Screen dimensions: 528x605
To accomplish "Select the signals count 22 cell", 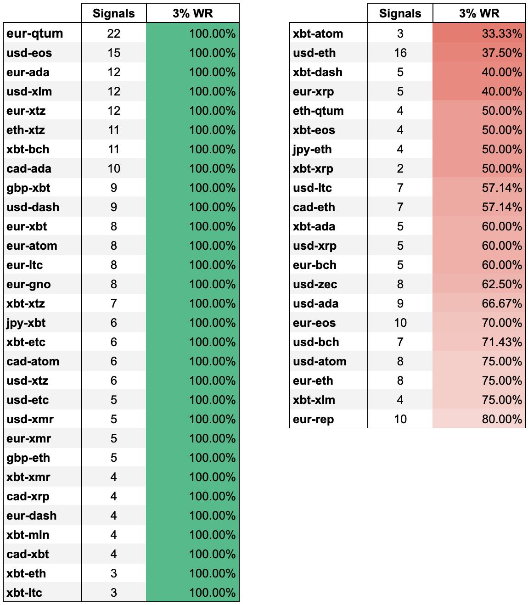I will point(113,34).
